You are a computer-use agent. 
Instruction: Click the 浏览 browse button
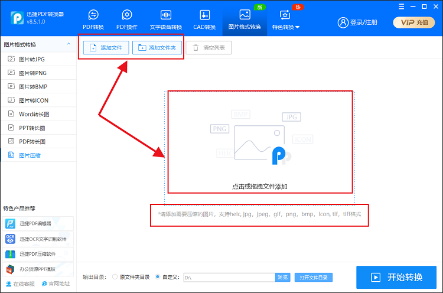coord(282,278)
